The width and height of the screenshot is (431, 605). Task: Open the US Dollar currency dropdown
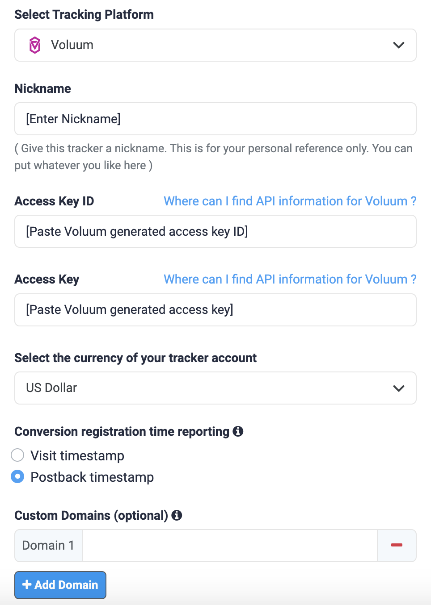click(215, 388)
